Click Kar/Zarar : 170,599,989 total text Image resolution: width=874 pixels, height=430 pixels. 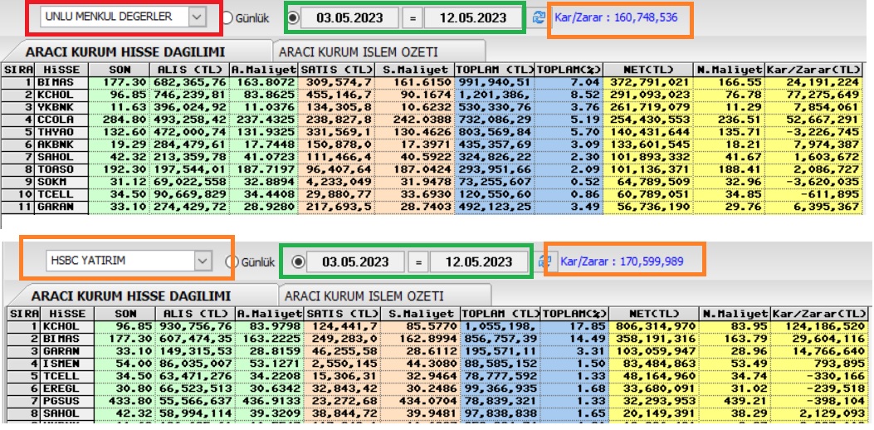tap(622, 261)
